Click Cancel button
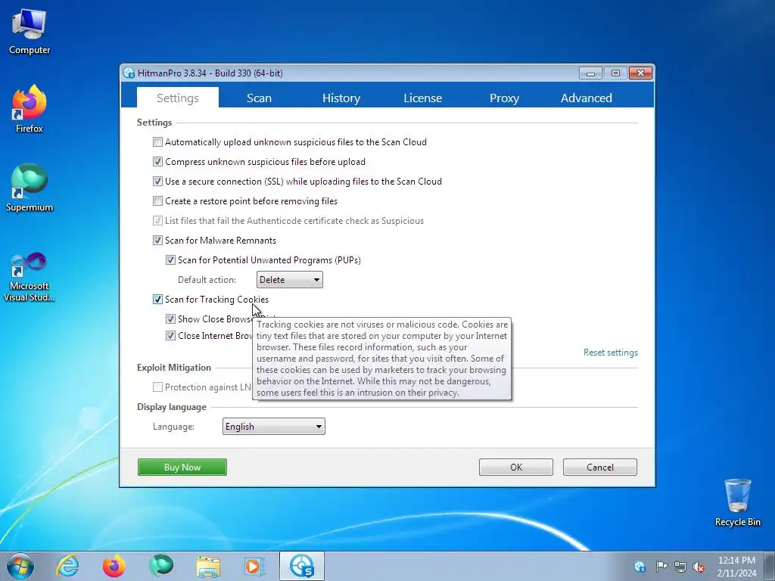The image size is (775, 581). tap(600, 468)
